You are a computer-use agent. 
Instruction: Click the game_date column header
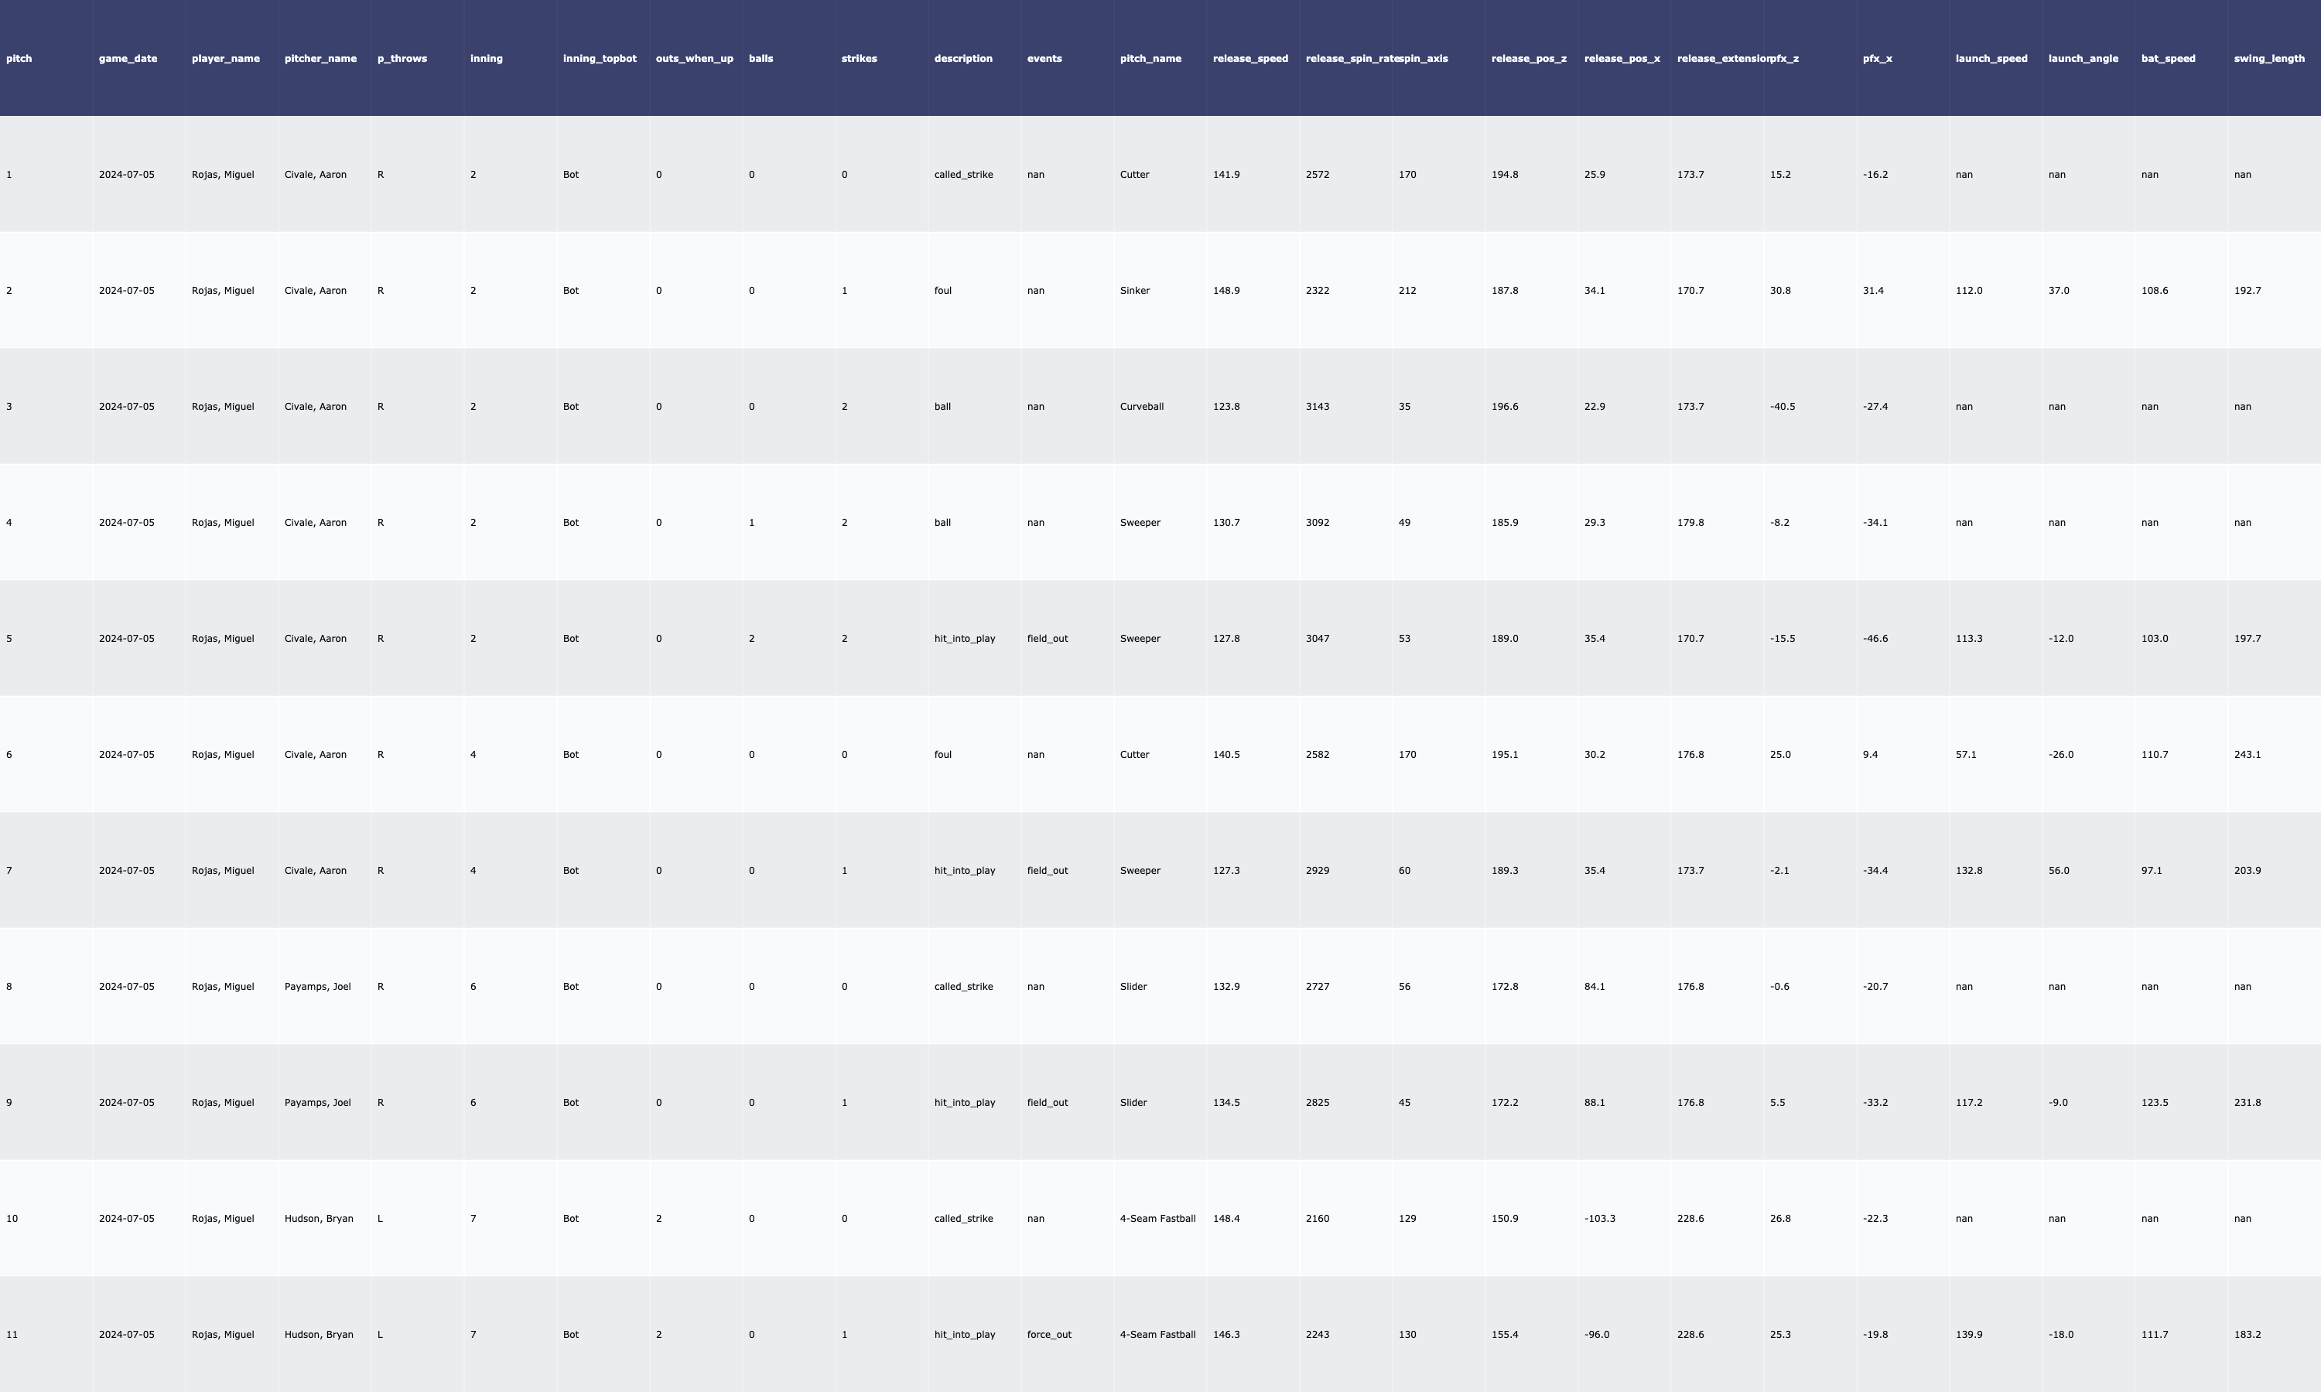[128, 58]
